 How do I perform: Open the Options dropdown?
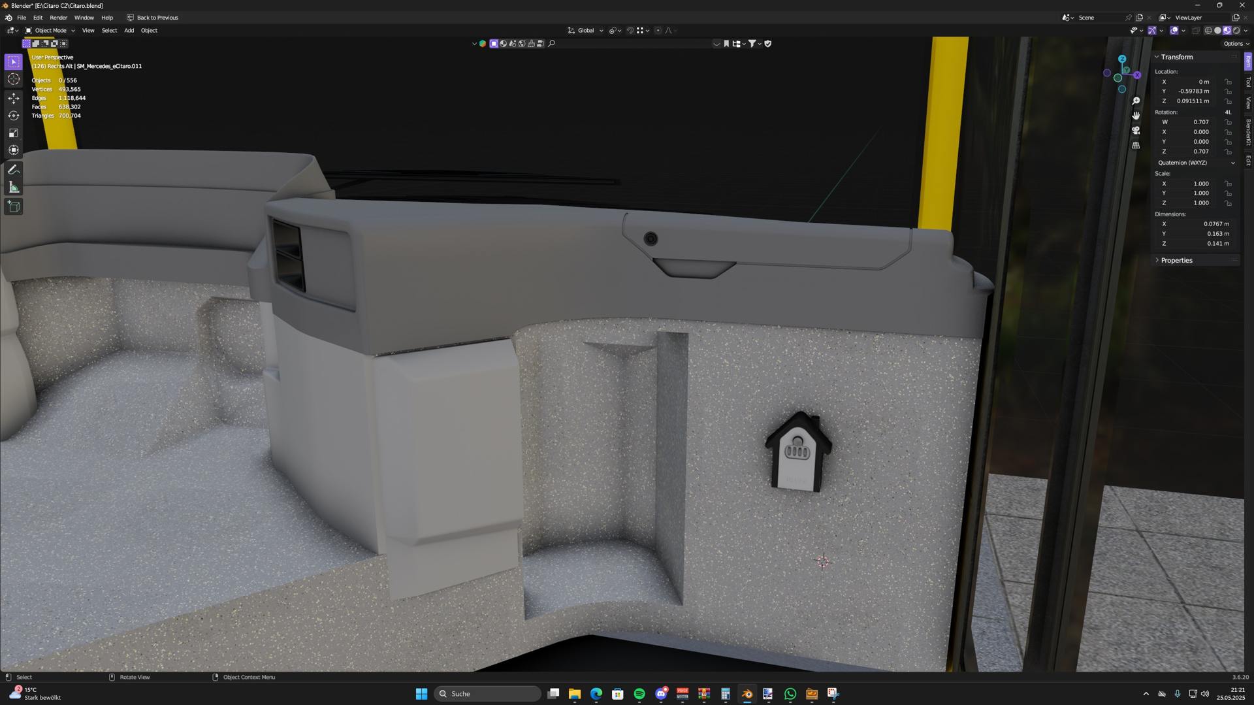click(x=1236, y=44)
